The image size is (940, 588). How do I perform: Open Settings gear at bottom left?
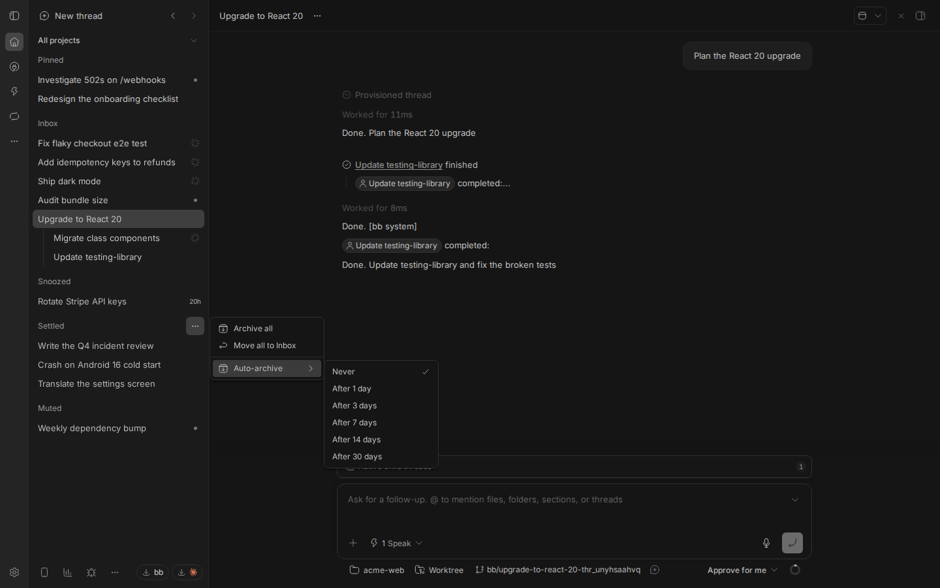click(x=14, y=572)
